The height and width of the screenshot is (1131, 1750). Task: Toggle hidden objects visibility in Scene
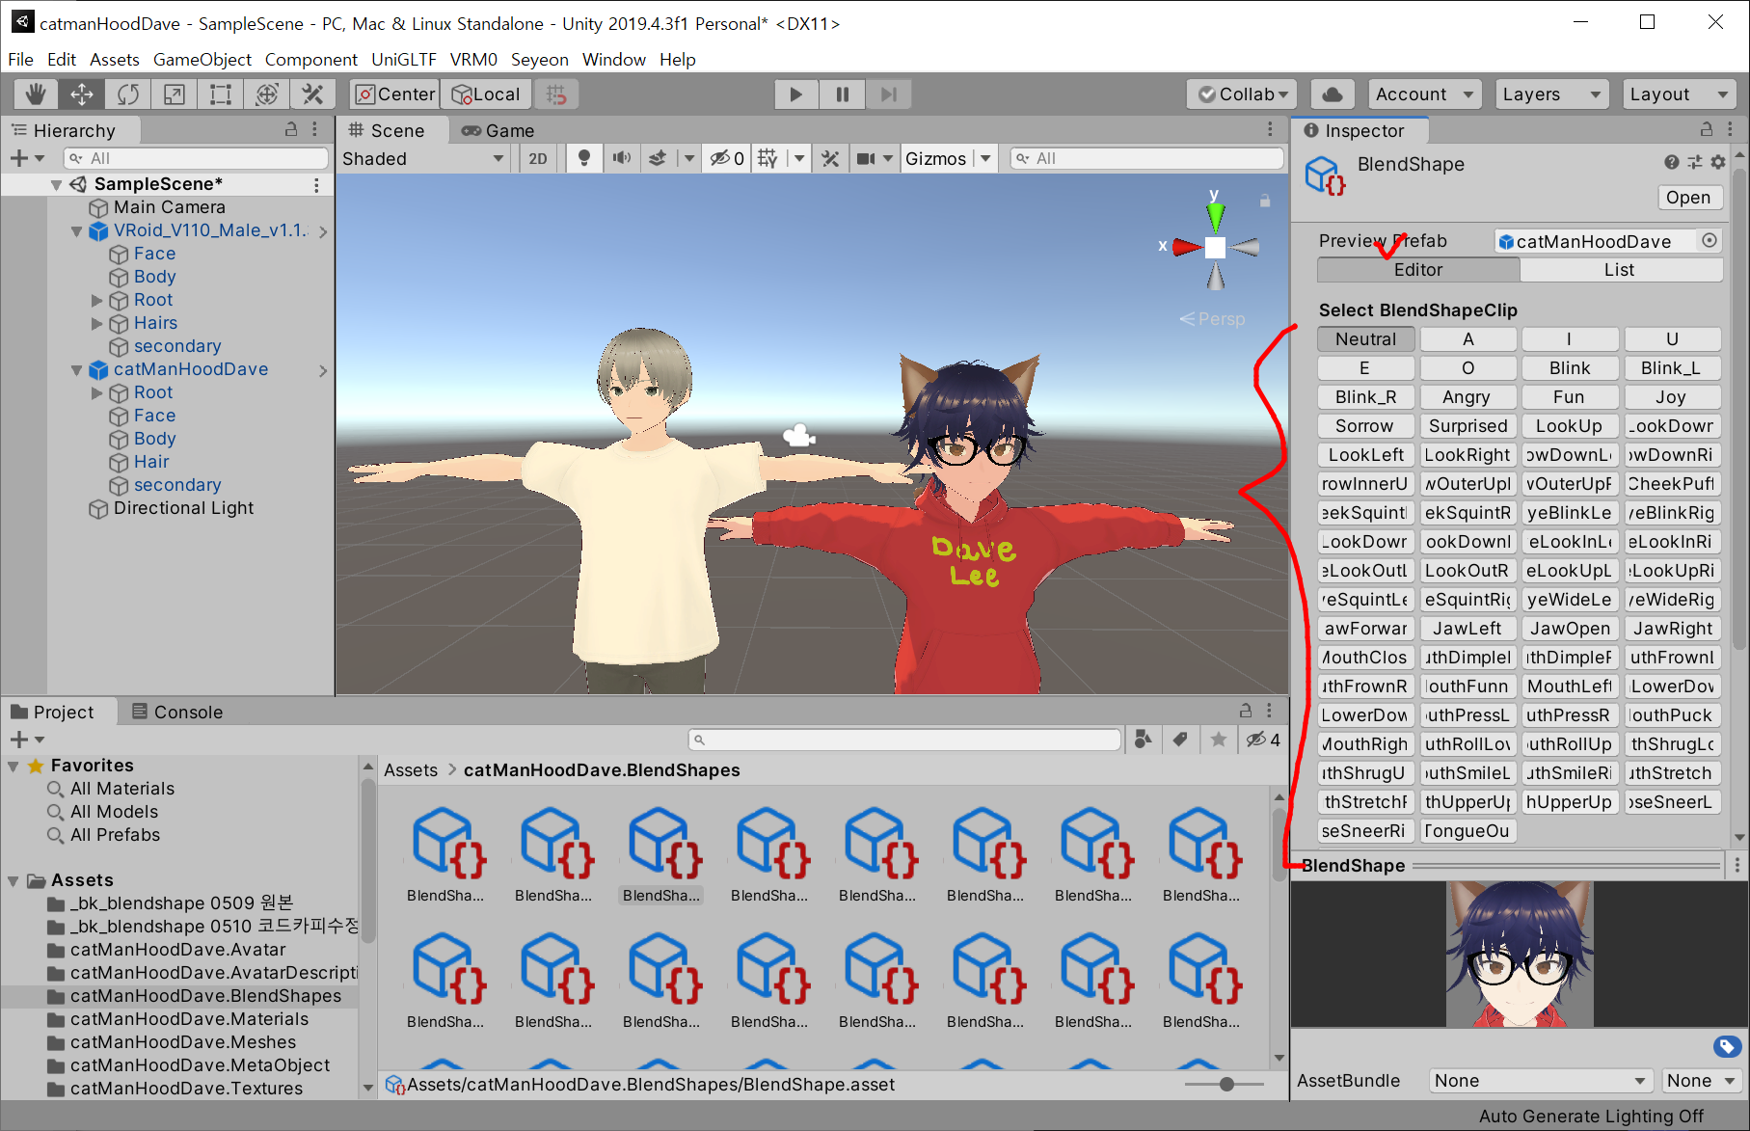[x=727, y=158]
